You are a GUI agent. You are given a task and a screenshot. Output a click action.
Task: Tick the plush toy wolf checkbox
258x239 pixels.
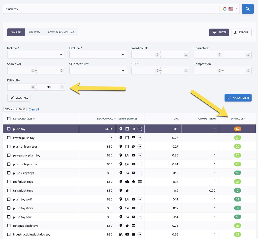(9, 200)
